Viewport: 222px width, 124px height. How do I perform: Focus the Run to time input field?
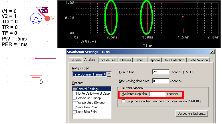point(160,72)
